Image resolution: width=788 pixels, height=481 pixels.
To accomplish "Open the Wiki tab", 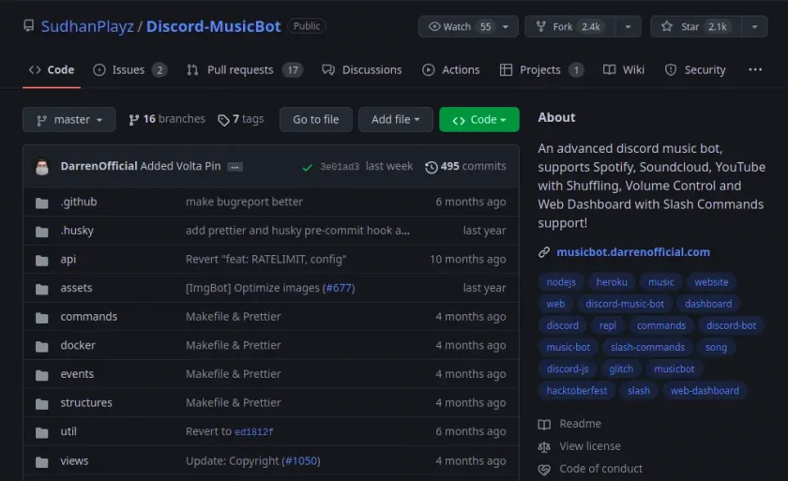I will click(624, 69).
